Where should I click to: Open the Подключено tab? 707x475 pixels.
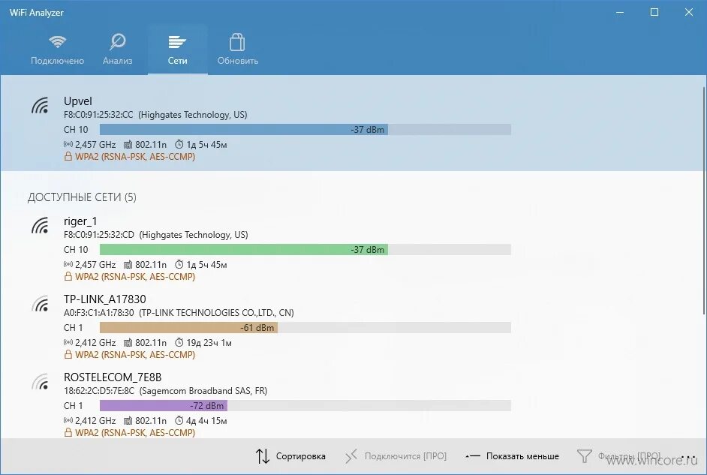pyautogui.click(x=57, y=50)
